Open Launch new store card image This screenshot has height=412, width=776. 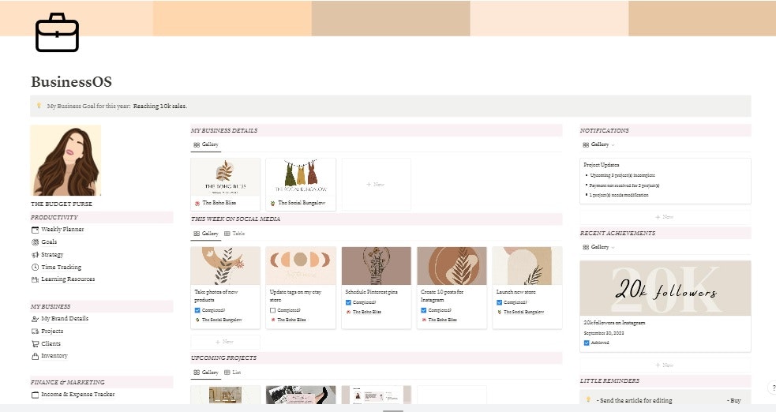[527, 266]
